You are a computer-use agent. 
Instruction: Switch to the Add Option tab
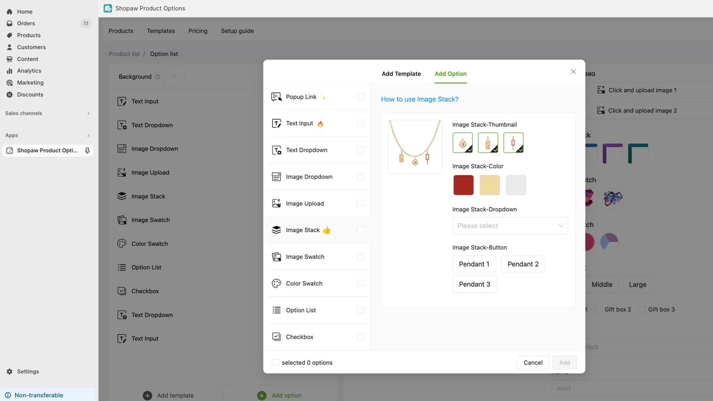(x=450, y=74)
